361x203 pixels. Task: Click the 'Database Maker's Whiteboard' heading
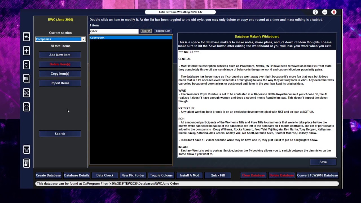click(257, 37)
